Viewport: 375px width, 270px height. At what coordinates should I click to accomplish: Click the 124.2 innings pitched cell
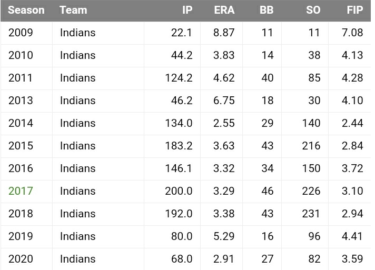pyautogui.click(x=179, y=78)
